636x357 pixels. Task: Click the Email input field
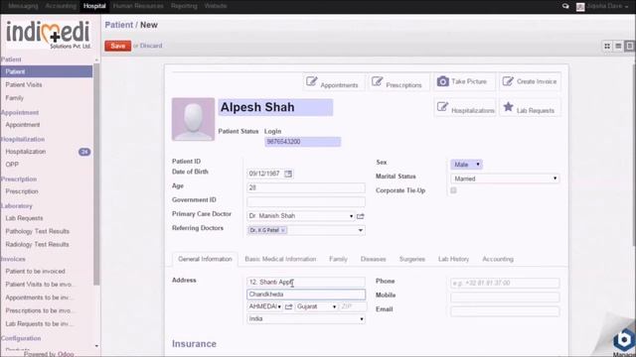coord(505,311)
